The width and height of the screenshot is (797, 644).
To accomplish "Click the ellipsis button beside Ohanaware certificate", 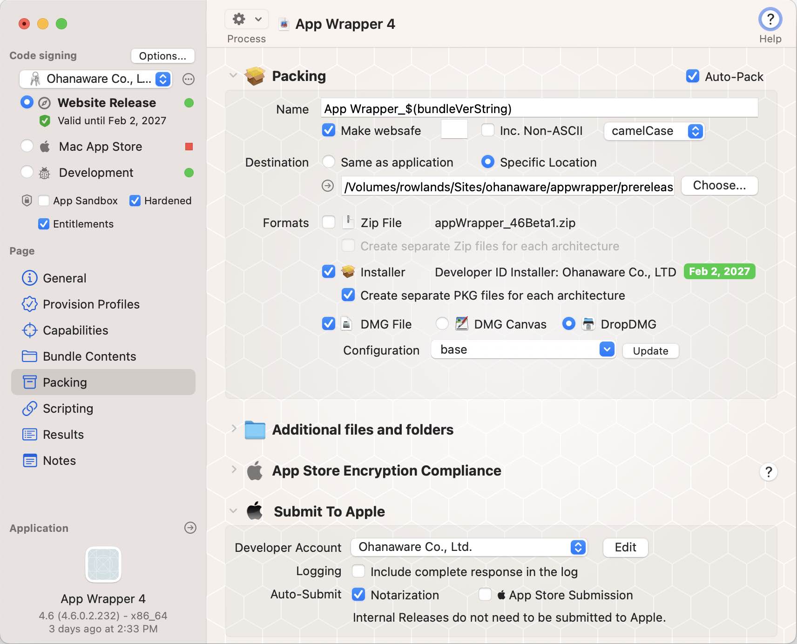I will (x=189, y=79).
